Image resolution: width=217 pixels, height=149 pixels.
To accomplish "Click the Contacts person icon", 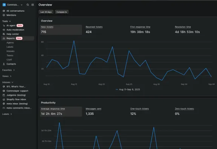I will (4, 64).
